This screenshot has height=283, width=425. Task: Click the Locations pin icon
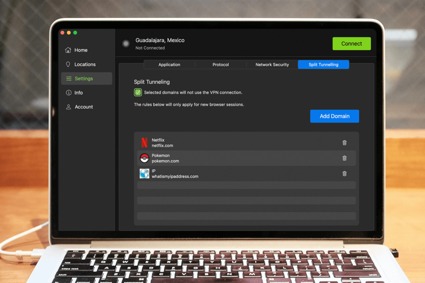68,64
